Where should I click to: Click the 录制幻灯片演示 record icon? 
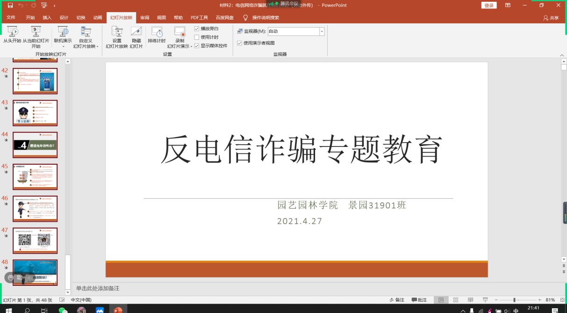pos(179,32)
